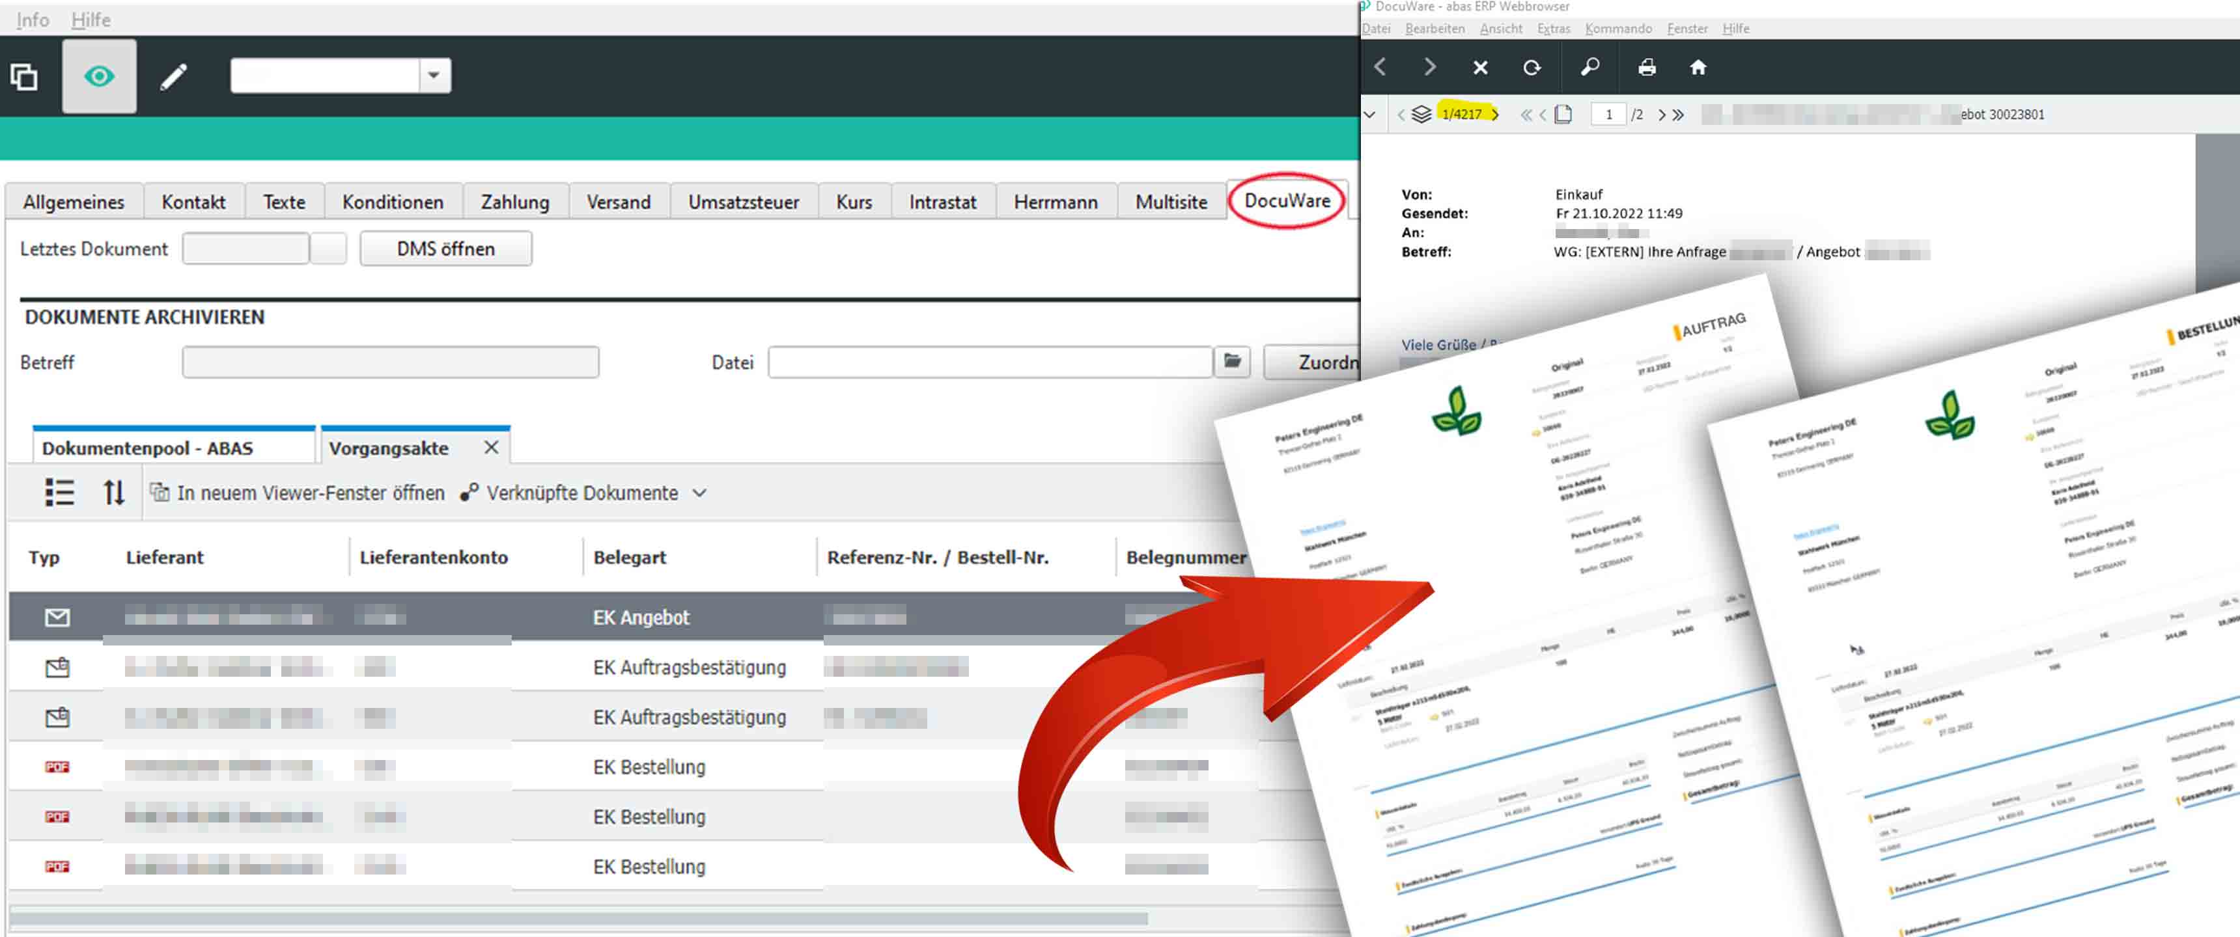Close the Vorgangsakte tab
This screenshot has width=2240, height=937.
pyautogui.click(x=492, y=448)
